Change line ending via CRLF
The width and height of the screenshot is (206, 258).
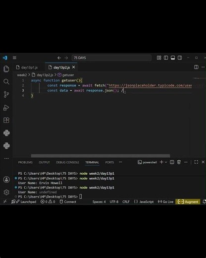pyautogui.click(x=126, y=202)
